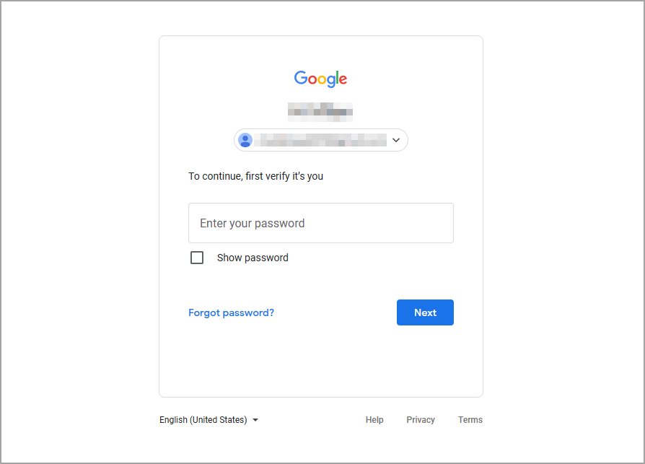Open the Privacy link in footer

coord(421,420)
